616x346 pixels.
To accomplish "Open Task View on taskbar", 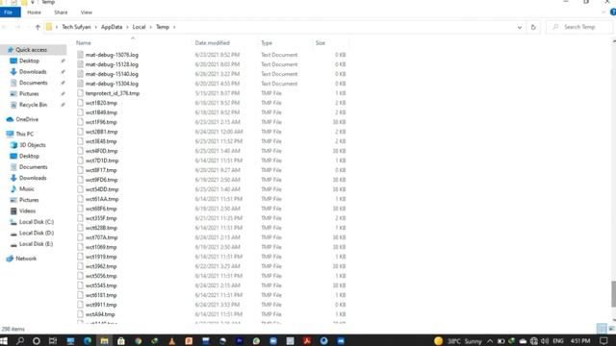I will click(53, 341).
